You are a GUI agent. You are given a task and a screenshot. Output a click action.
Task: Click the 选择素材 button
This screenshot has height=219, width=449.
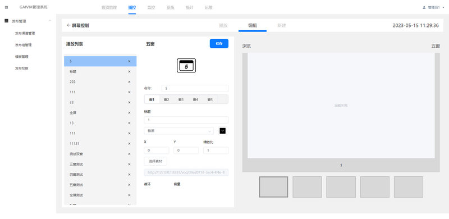click(155, 161)
